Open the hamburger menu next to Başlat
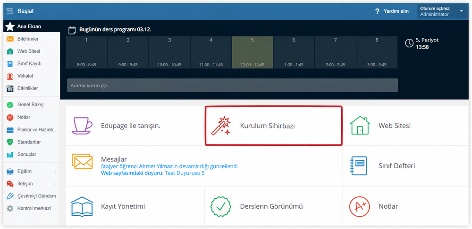Viewport: 472px width, 229px height. point(10,11)
